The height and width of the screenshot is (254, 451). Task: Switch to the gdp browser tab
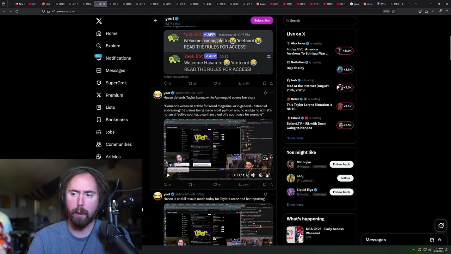pos(354,4)
